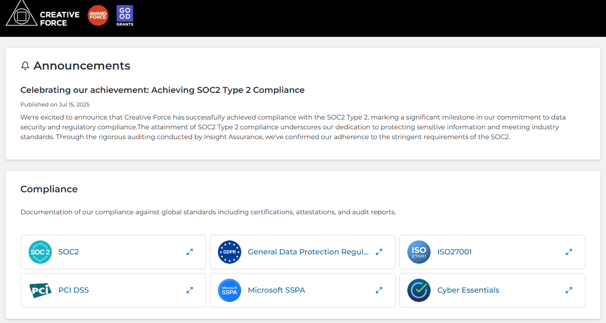This screenshot has width=606, height=323.
Task: Click the Microsoft SSPA badge icon
Action: coord(230,290)
